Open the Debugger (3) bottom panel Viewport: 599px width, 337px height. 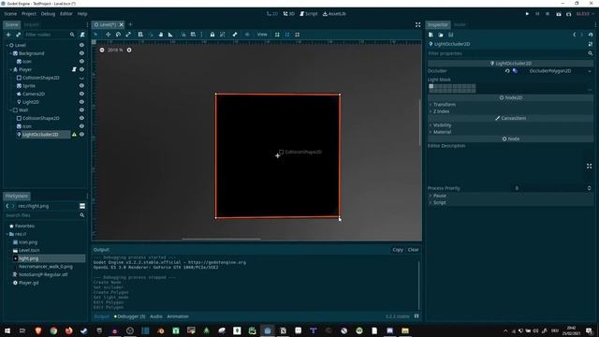point(129,316)
